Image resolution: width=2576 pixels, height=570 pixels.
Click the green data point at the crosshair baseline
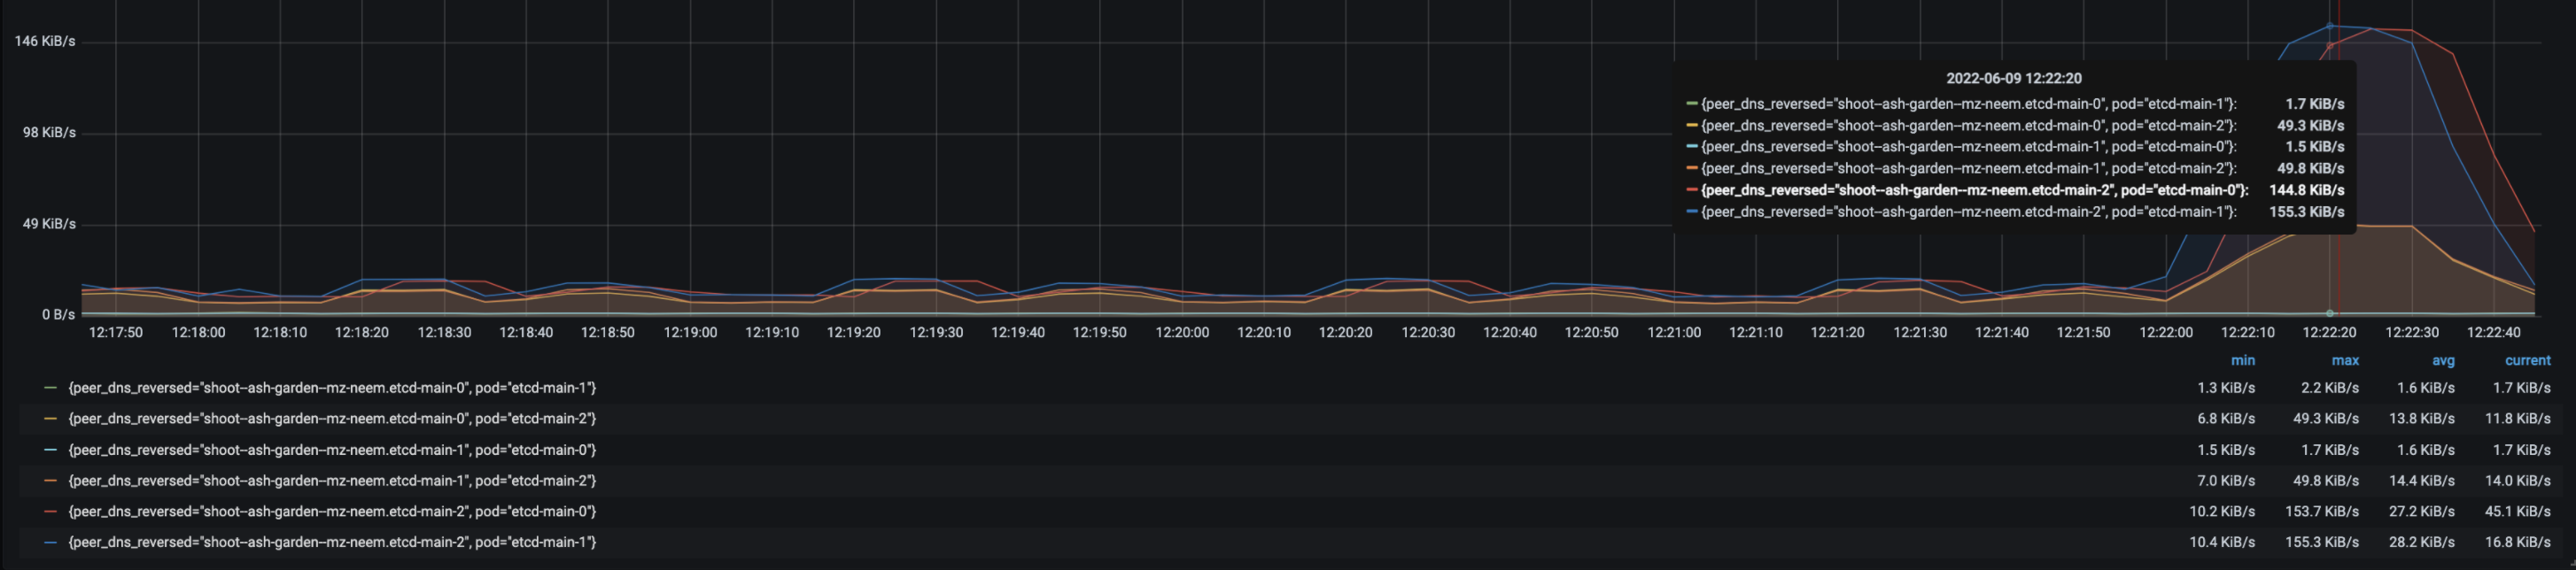2330,313
